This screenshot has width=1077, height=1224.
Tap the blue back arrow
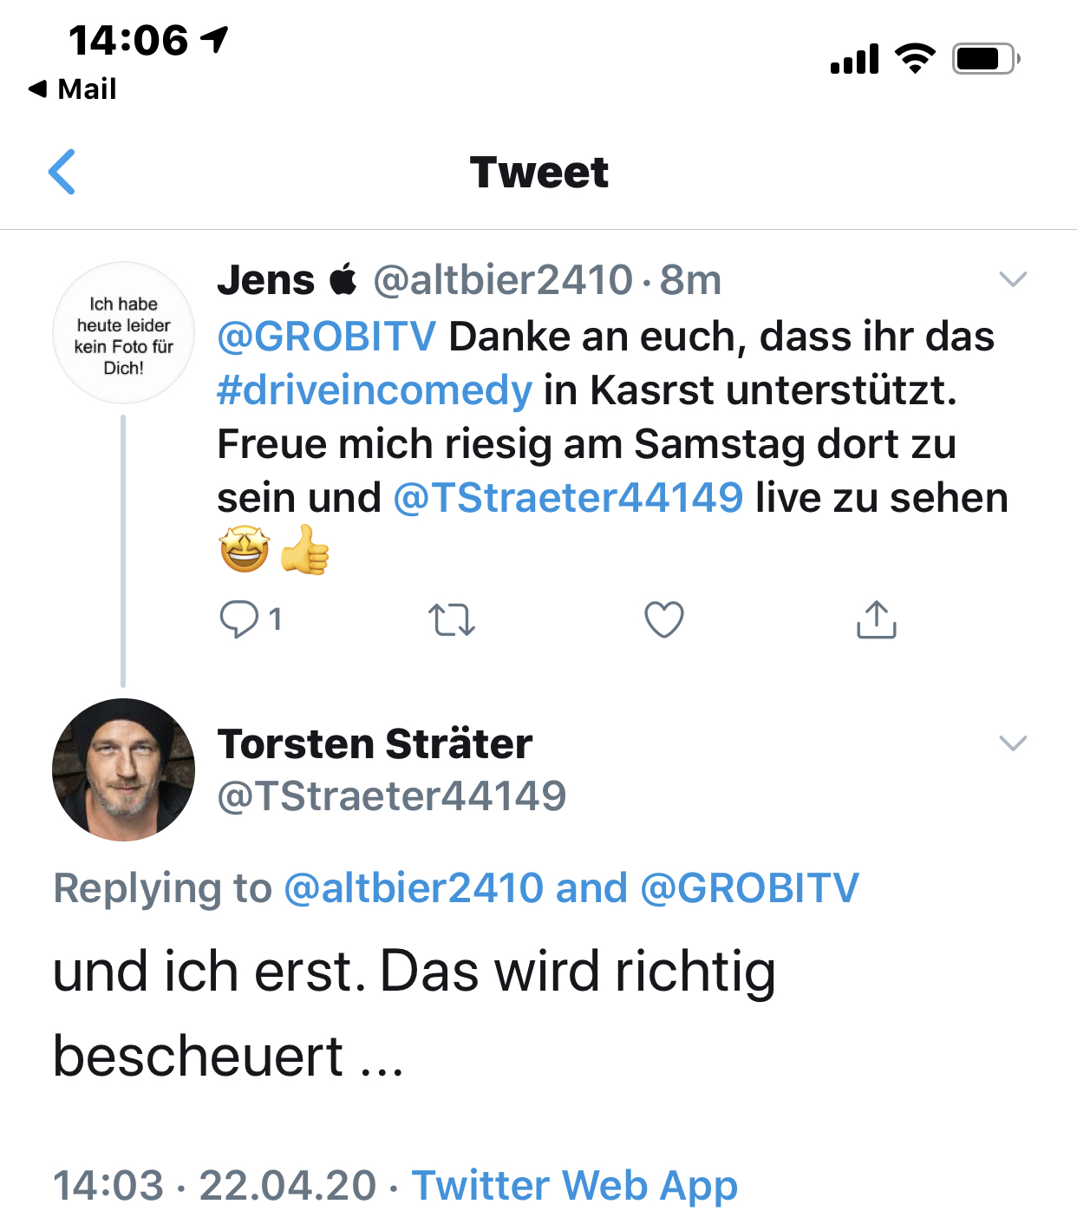coord(62,172)
